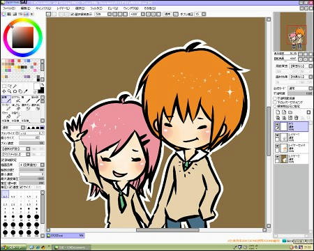Open the フィルタ (Filter) menu
The width and height of the screenshot is (314, 251).
pyautogui.click(x=96, y=8)
